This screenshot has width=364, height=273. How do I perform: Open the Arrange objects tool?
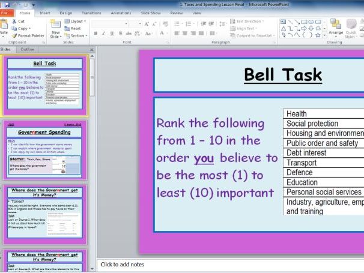335,26
